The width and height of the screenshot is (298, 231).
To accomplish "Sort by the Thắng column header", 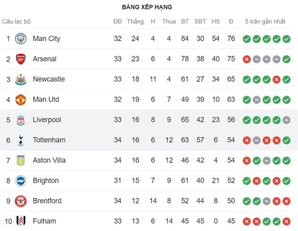I will [x=135, y=21].
